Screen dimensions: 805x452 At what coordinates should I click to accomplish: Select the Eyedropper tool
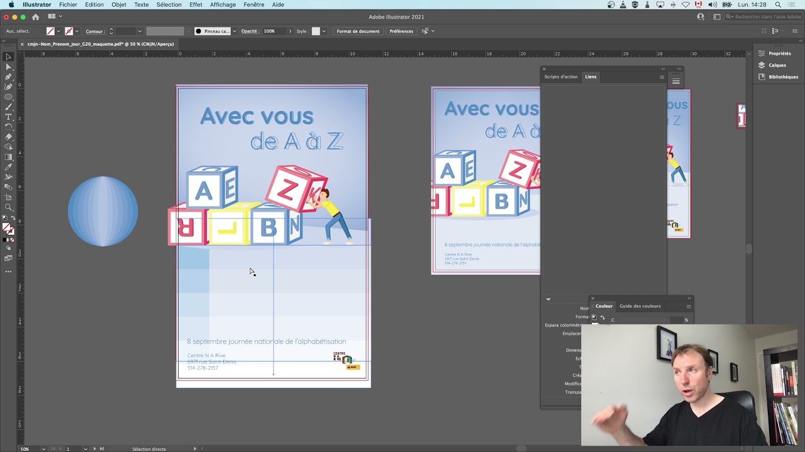pyautogui.click(x=8, y=167)
